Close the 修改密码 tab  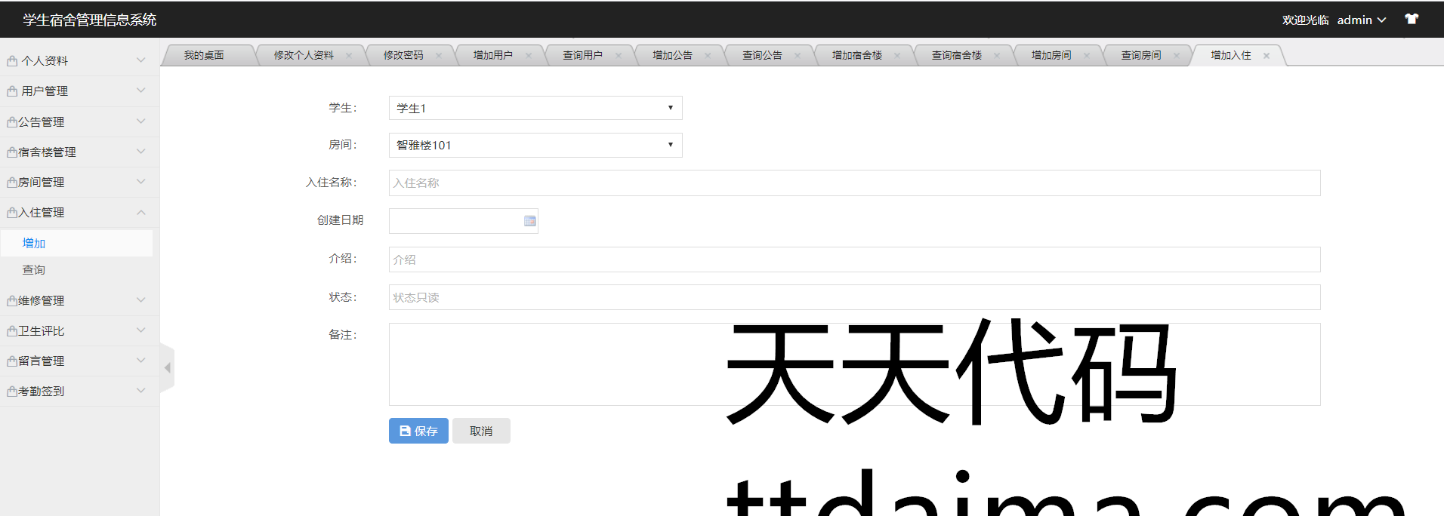439,56
